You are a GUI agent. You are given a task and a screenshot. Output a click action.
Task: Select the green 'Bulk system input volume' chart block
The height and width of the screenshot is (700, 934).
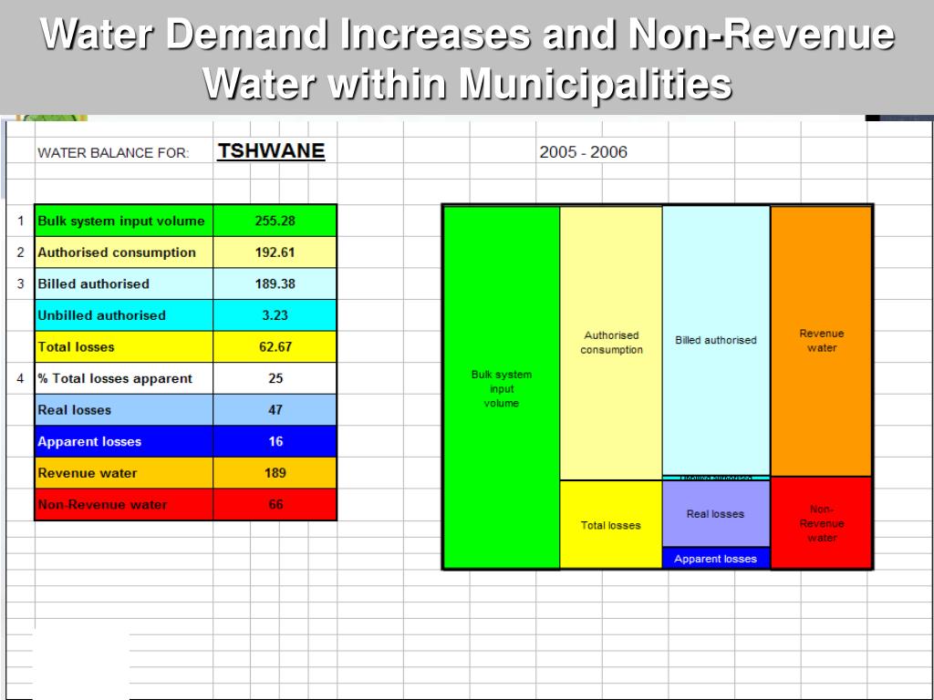[x=502, y=387]
